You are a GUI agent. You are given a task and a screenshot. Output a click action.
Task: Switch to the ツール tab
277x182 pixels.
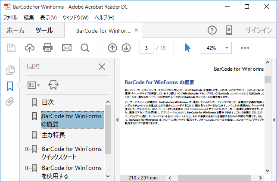(44, 30)
